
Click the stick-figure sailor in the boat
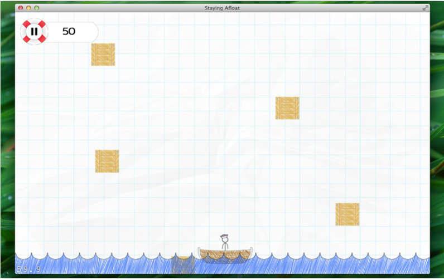point(225,242)
